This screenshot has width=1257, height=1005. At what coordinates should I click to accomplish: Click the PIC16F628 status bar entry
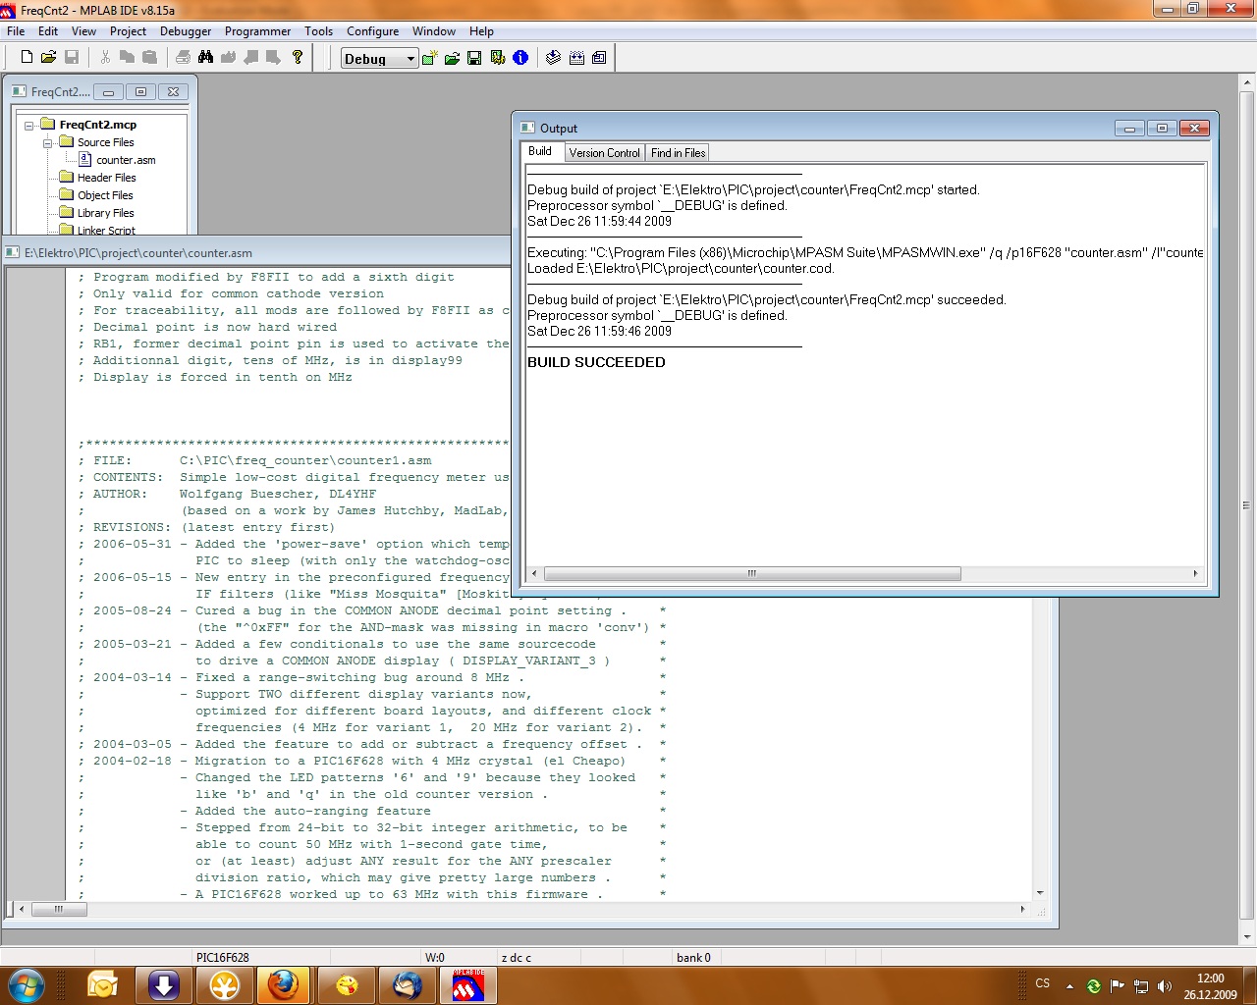click(x=223, y=958)
